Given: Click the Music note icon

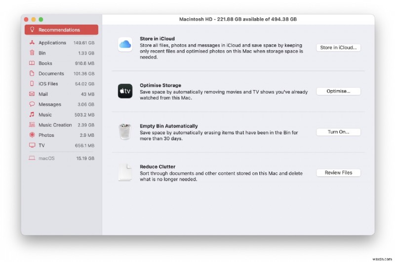Looking at the screenshot, I should click(32, 115).
